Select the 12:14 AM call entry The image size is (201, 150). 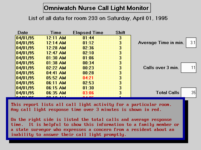tap(73, 43)
